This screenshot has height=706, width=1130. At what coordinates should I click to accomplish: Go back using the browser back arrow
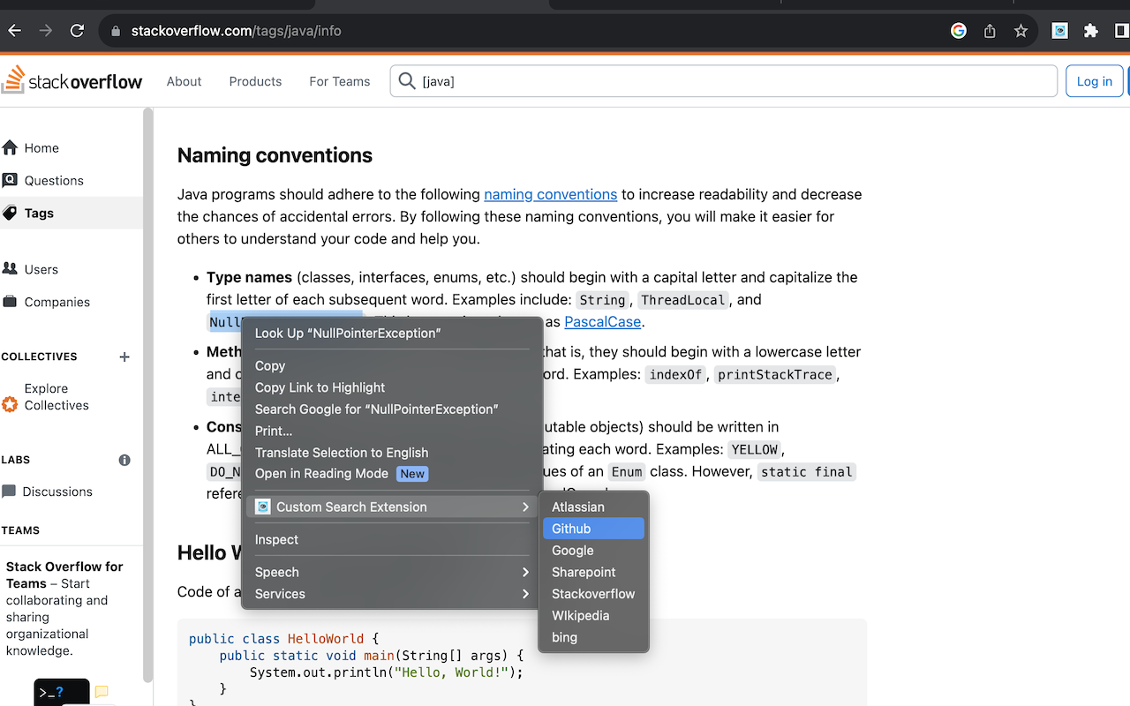point(15,31)
